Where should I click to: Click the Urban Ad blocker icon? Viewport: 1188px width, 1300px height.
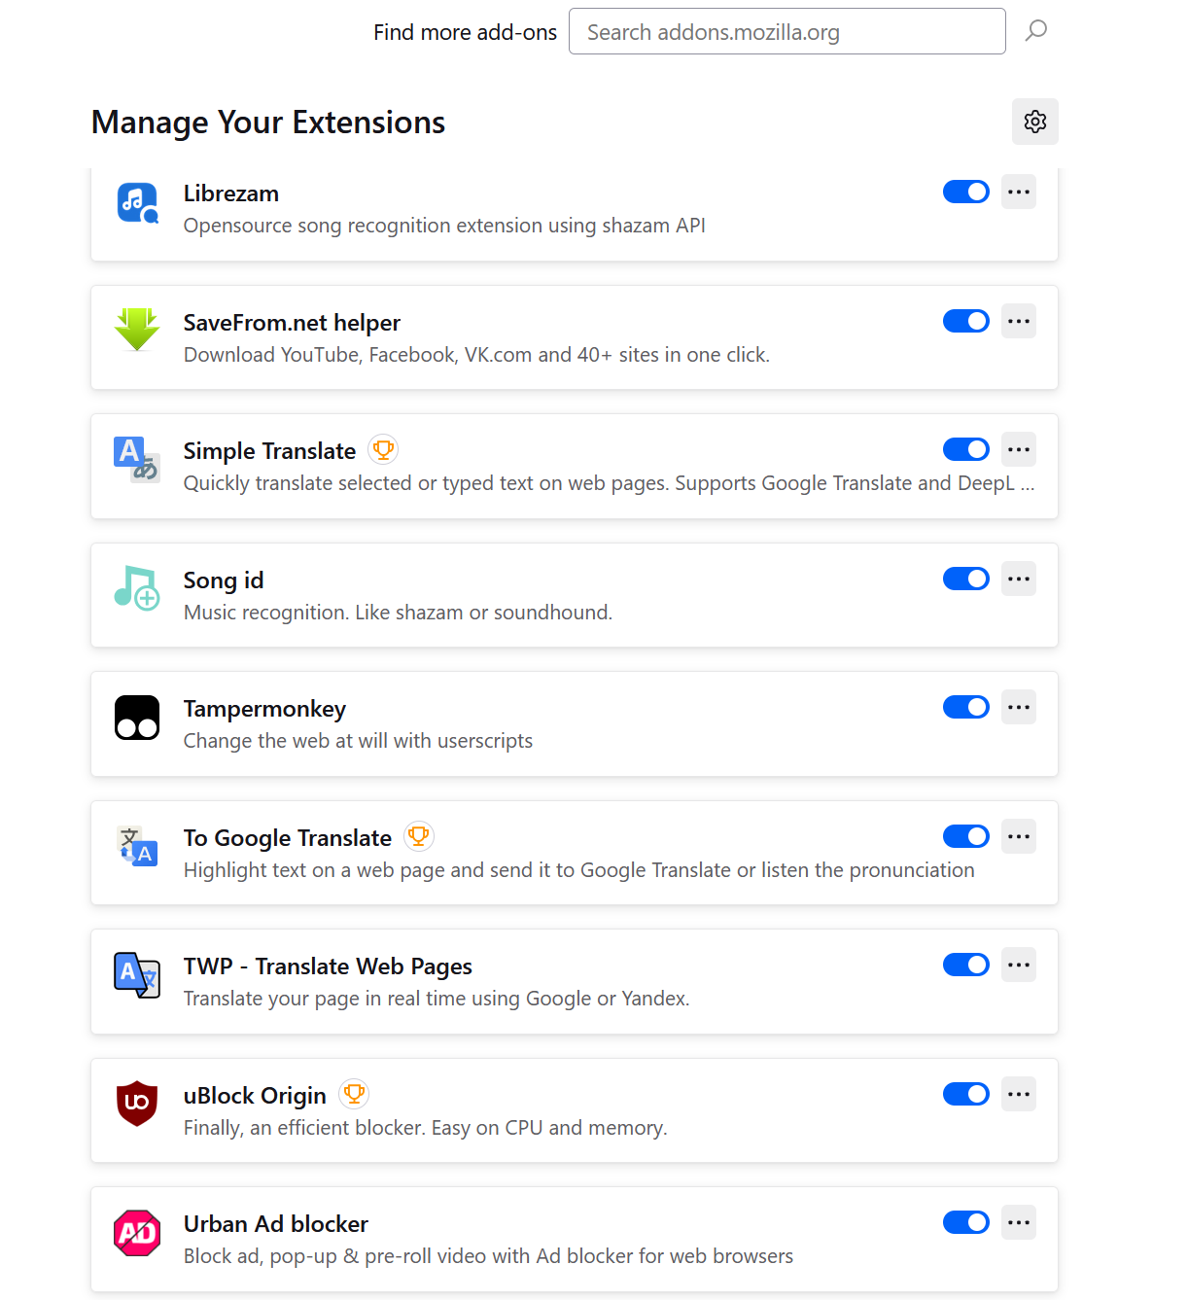pyautogui.click(x=137, y=1233)
